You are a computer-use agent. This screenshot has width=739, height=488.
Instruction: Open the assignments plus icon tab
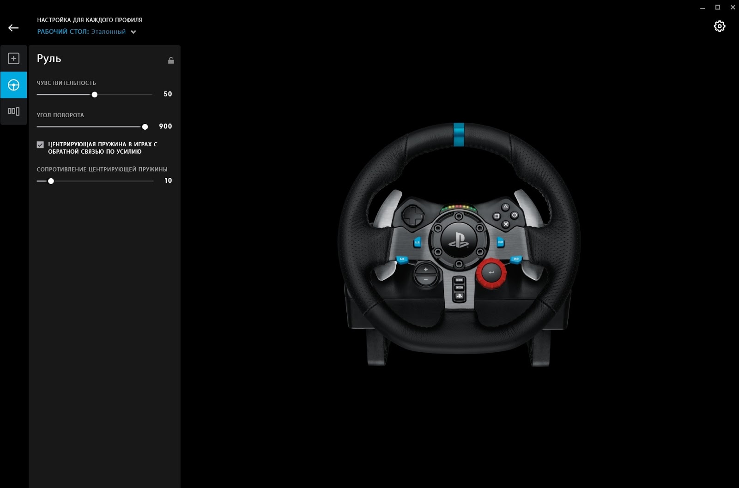click(x=13, y=59)
